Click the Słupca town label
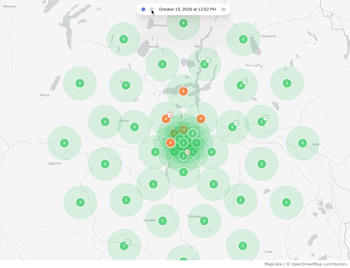Screen dimensions: 350x268 (44, 95)
